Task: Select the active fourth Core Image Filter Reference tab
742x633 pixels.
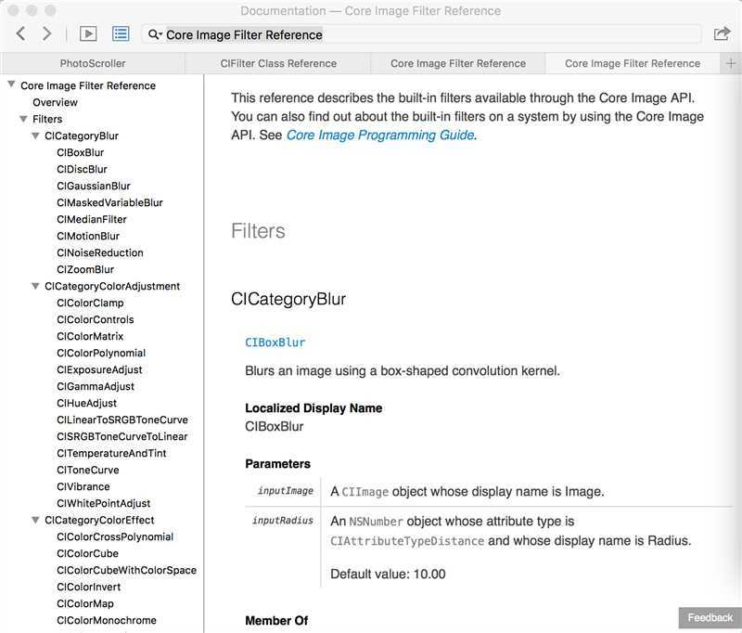Action: click(x=633, y=63)
